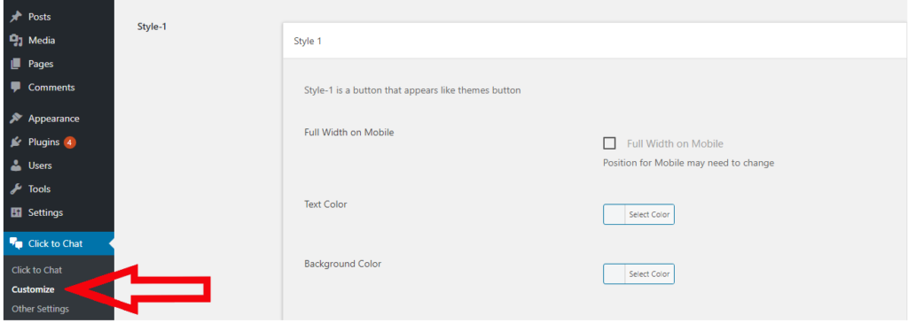Click Select Color button for Background Color
The width and height of the screenshot is (908, 323).
pyautogui.click(x=649, y=273)
